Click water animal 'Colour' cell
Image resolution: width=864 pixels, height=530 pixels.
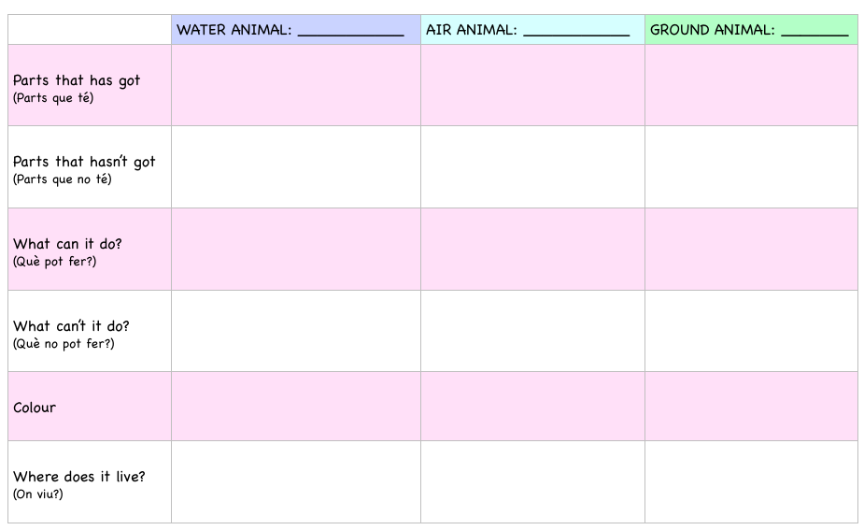[296, 407]
